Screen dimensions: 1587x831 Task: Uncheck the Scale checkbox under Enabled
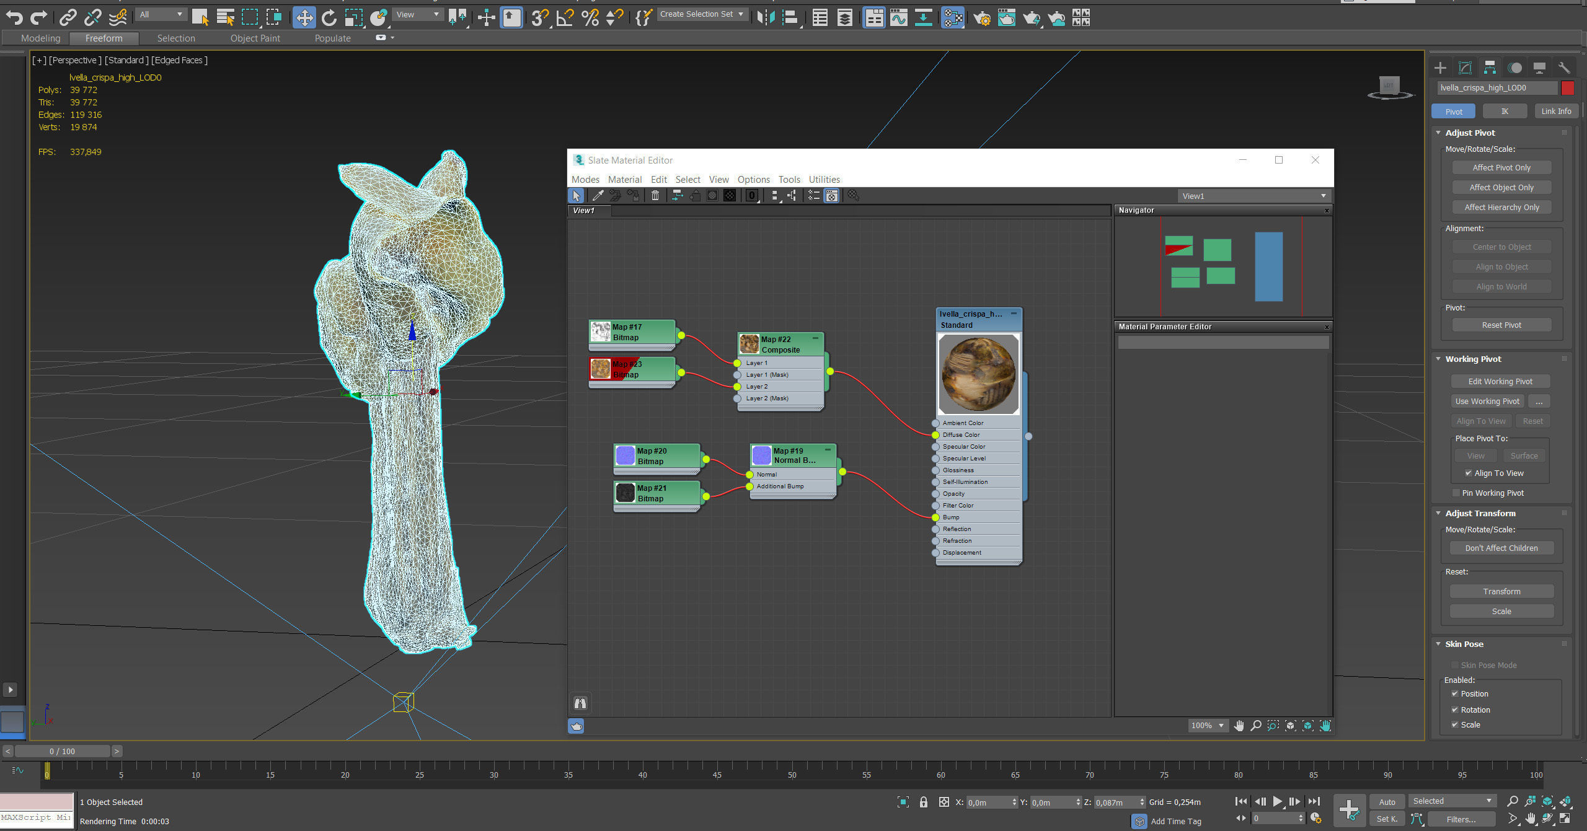pyautogui.click(x=1454, y=724)
